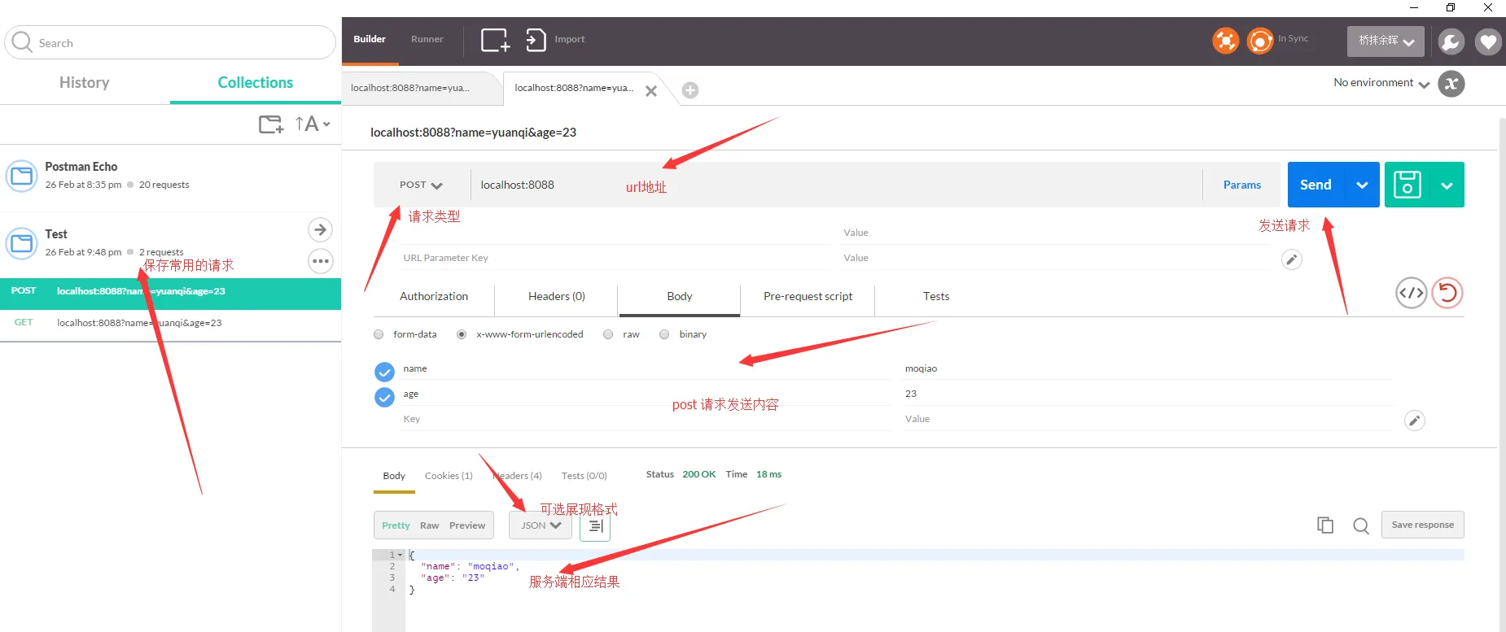Expand the JSON format dropdown
The height and width of the screenshot is (632, 1506).
point(541,525)
